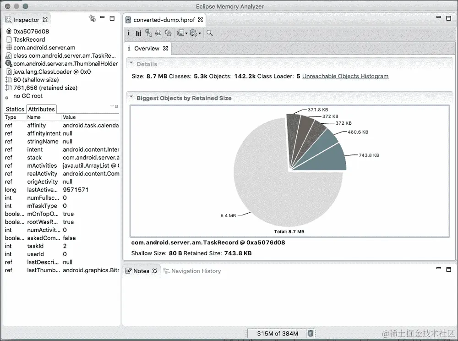Click the Value column header
Viewport: 458px width, 341px height.
coord(91,117)
